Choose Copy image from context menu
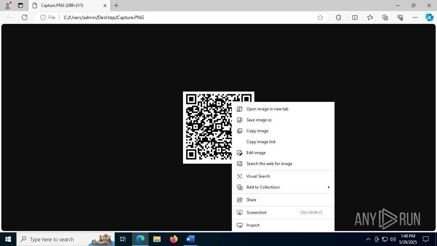Image resolution: width=437 pixels, height=246 pixels. pyautogui.click(x=283, y=131)
